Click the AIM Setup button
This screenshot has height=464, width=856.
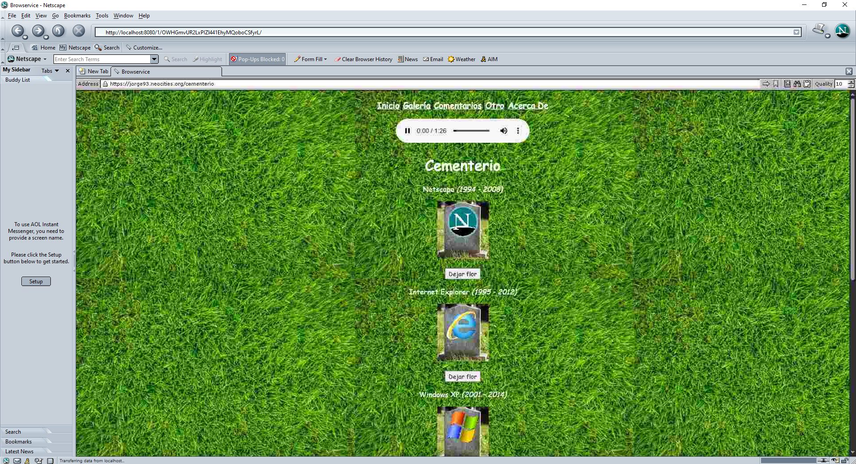coord(36,282)
